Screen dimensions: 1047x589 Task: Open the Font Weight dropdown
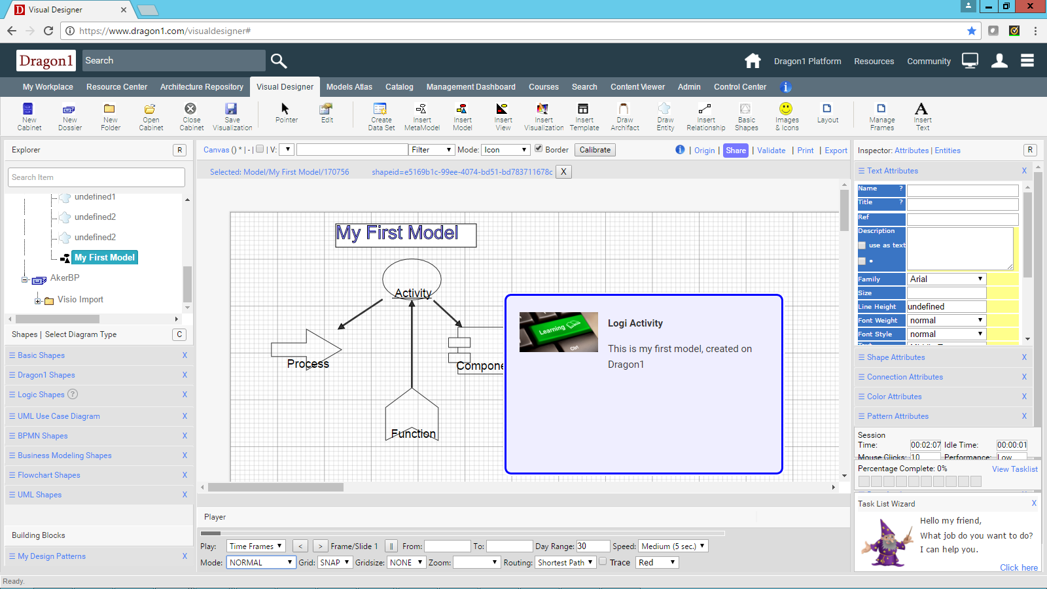pos(946,320)
